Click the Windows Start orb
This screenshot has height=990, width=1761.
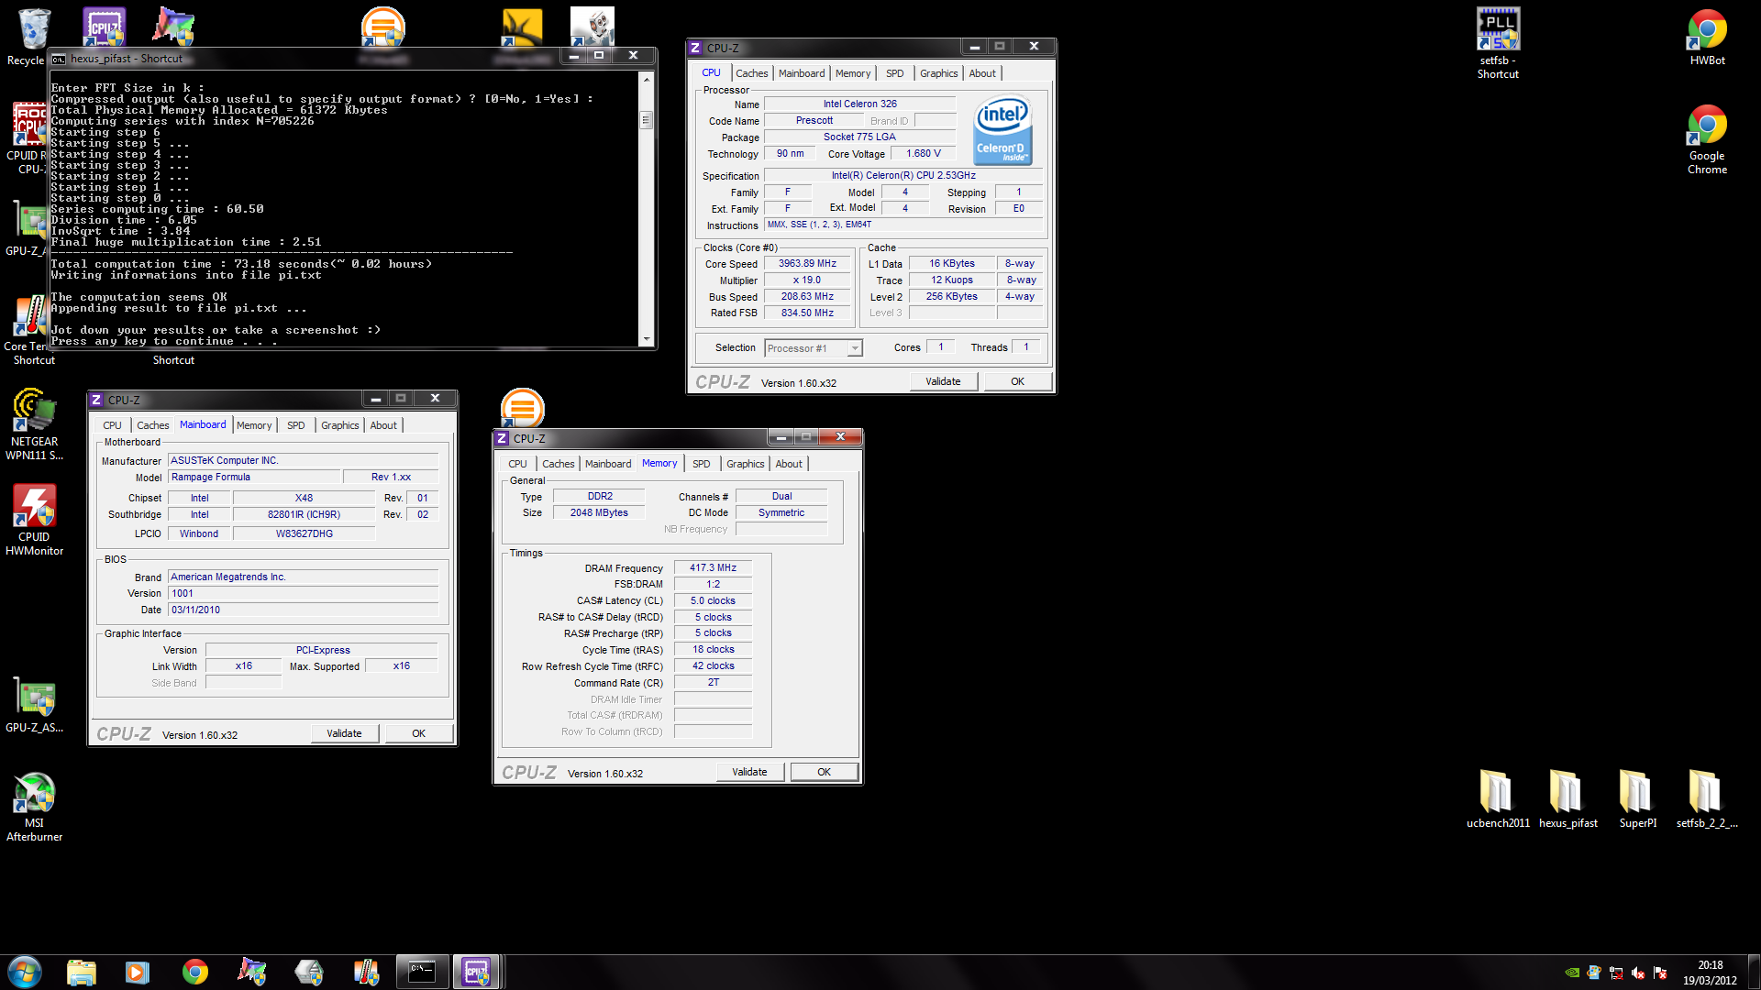pos(25,972)
